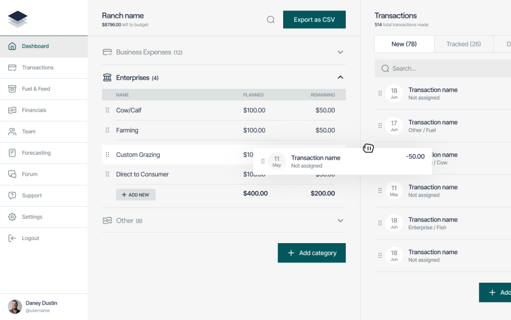Click the search magnifier beside Export as CSV
The height and width of the screenshot is (320, 511).
tap(271, 19)
